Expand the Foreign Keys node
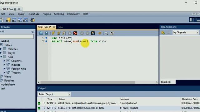This screenshot has width=200, height=112. coord(4,68)
